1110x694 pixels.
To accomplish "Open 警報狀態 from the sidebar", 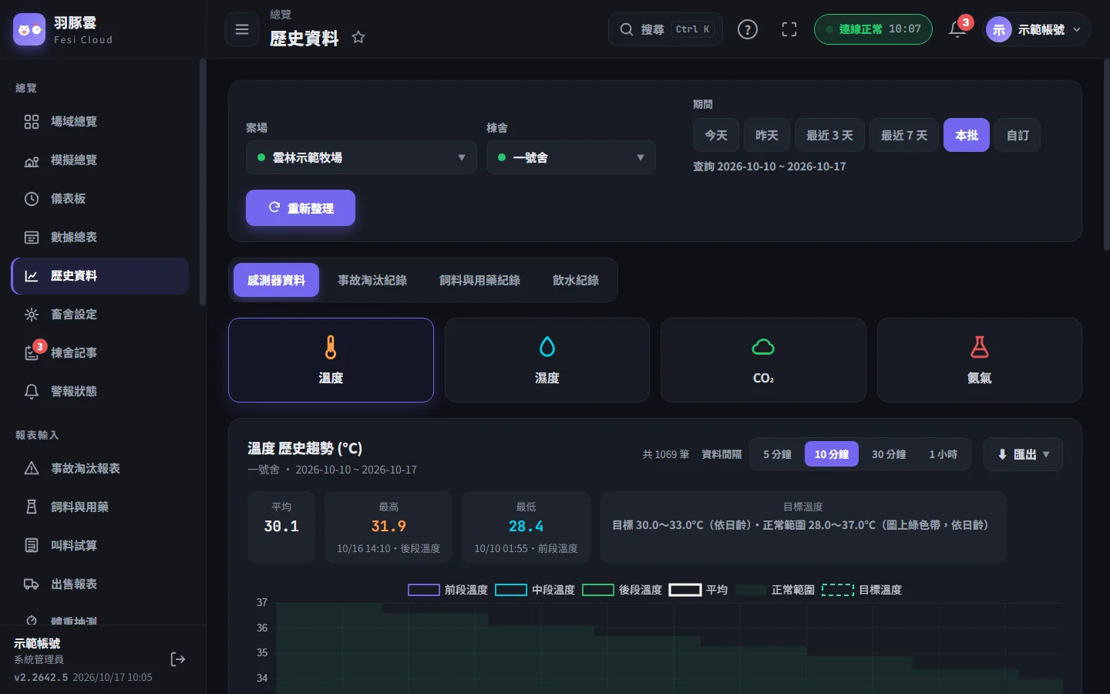I will click(100, 392).
